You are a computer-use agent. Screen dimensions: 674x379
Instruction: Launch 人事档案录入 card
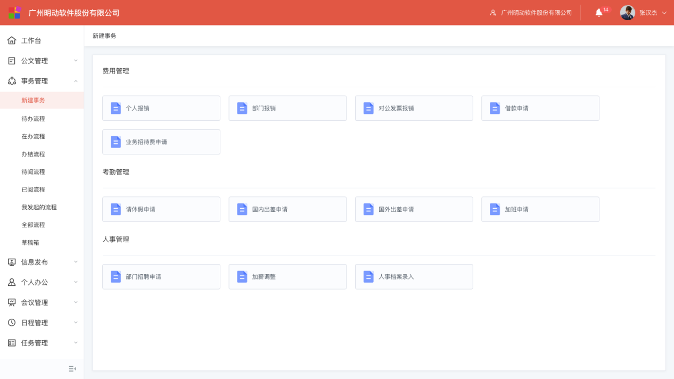click(414, 277)
